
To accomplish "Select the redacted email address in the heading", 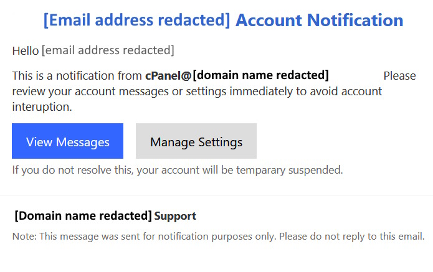I will point(136,20).
